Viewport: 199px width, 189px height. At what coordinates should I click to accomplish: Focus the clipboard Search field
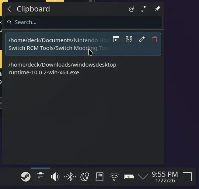click(83, 22)
